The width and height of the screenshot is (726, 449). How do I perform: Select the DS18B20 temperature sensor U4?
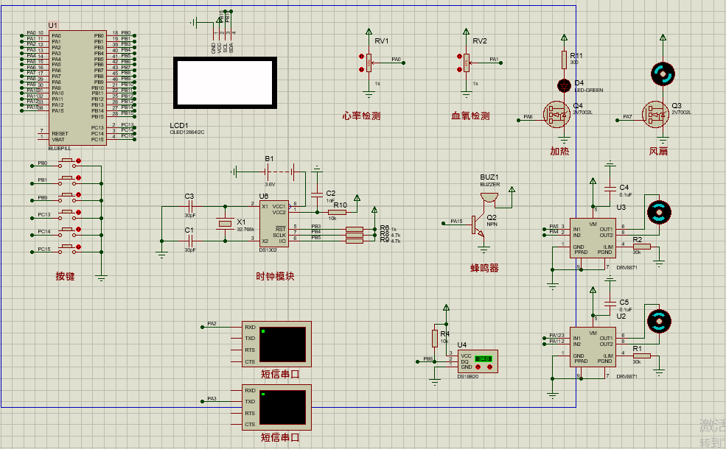[478, 361]
